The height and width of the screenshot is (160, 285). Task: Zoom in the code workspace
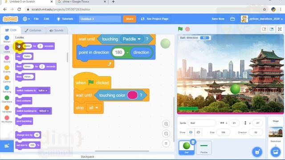pyautogui.click(x=166, y=124)
